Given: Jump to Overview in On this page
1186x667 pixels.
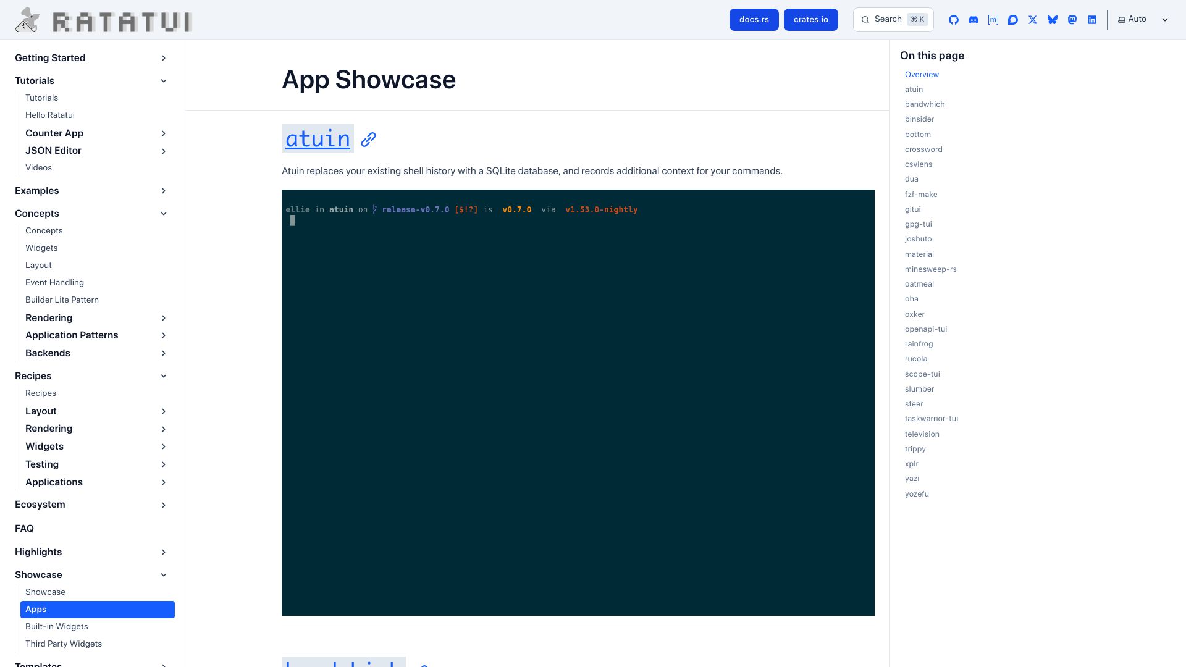Looking at the screenshot, I should click(922, 75).
